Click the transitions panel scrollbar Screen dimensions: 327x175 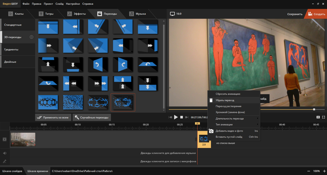coord(164,66)
